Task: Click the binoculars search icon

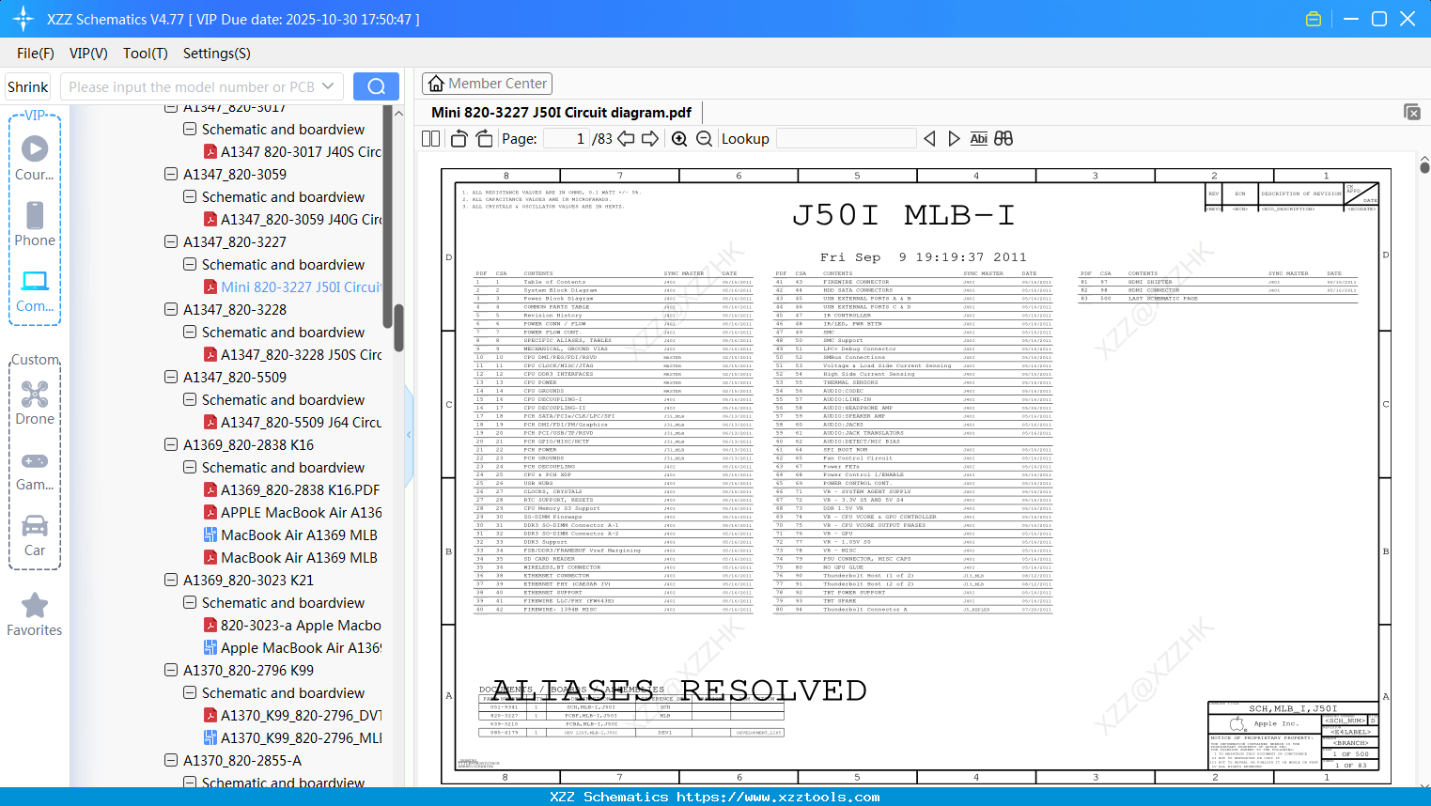Action: point(1003,139)
